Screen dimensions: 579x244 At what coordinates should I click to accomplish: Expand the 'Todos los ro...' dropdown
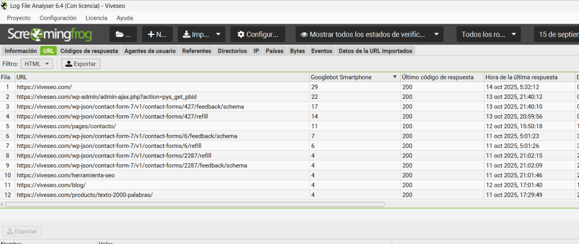tap(488, 34)
